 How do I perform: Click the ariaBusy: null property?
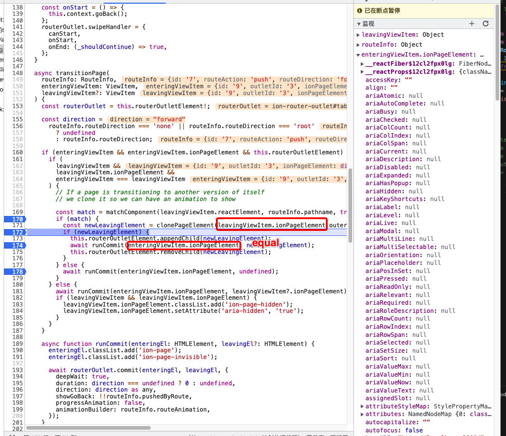391,112
